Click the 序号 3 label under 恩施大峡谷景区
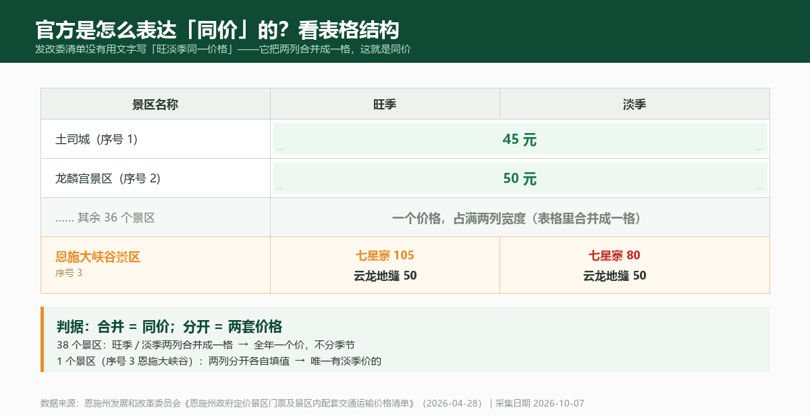The width and height of the screenshot is (810, 416). point(69,273)
